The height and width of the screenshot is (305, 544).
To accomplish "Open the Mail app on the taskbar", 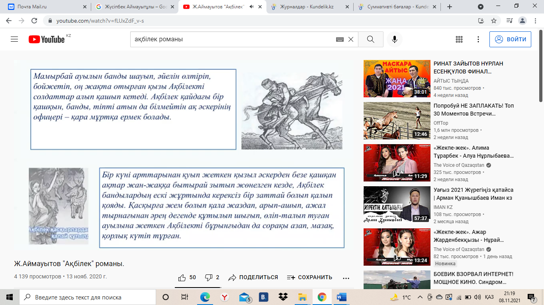I will pyautogui.click(x=245, y=297).
